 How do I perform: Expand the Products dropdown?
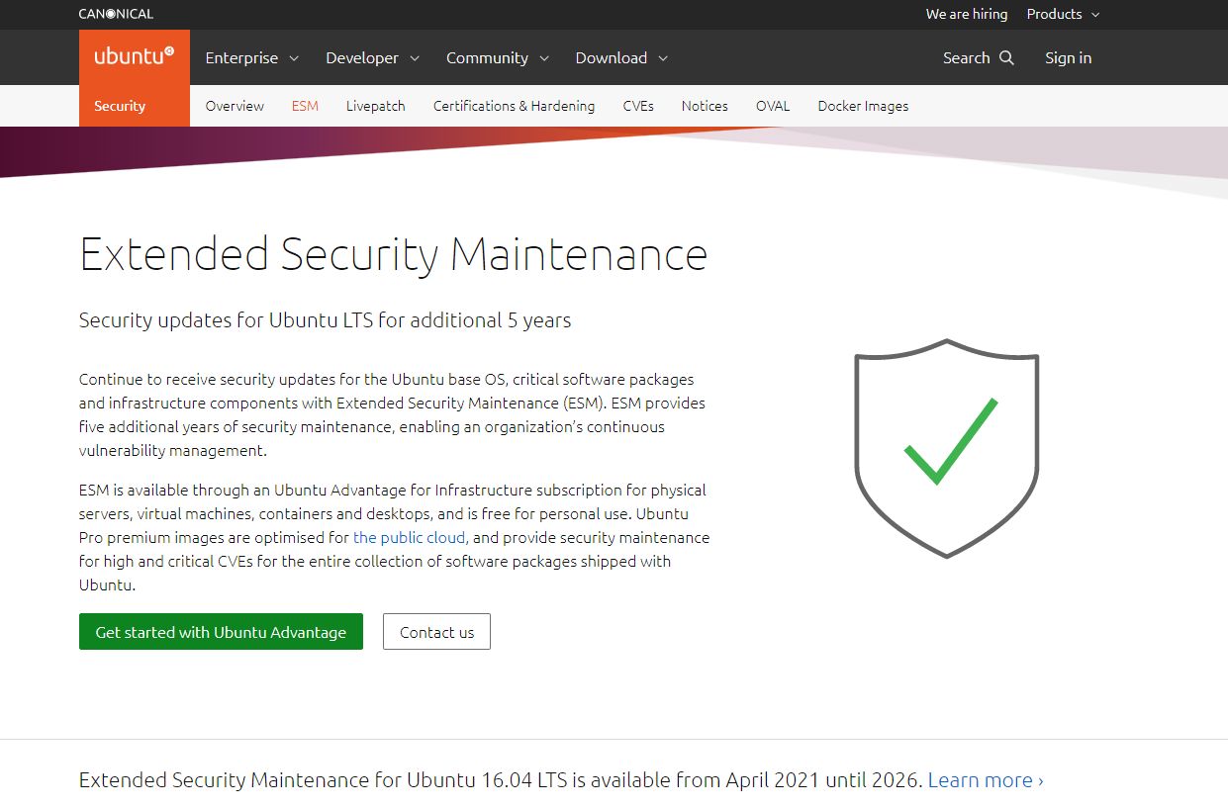pyautogui.click(x=1063, y=14)
